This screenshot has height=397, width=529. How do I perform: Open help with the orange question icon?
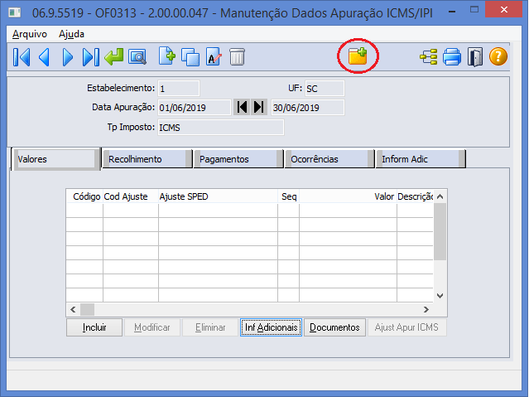pyautogui.click(x=498, y=56)
